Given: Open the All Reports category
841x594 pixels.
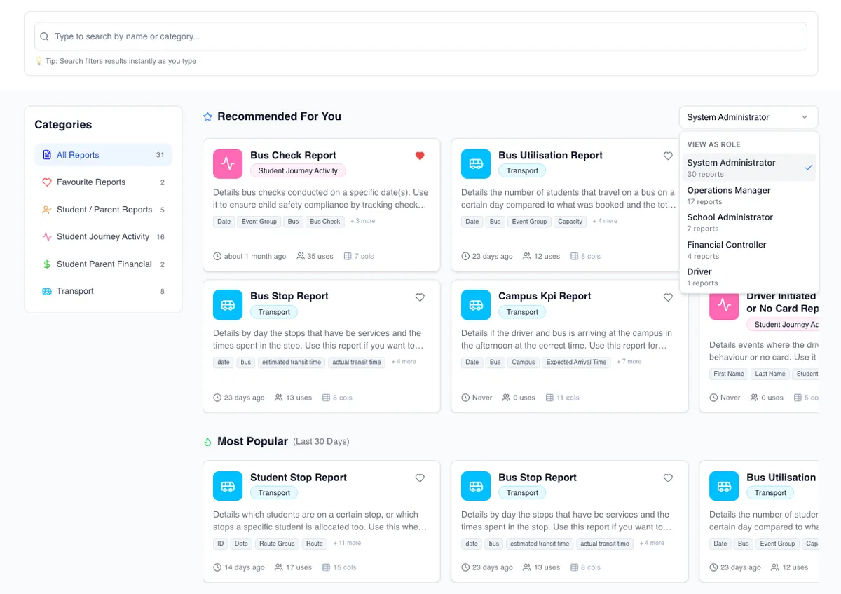Looking at the screenshot, I should (x=103, y=155).
